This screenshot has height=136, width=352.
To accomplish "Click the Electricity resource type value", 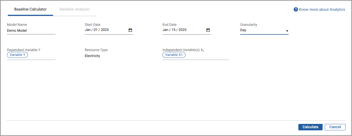I will point(92,56).
